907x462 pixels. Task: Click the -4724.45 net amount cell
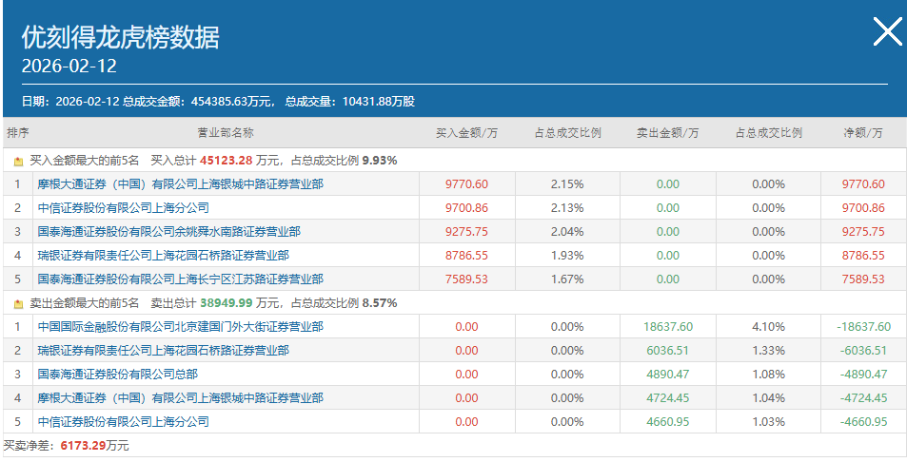863,398
